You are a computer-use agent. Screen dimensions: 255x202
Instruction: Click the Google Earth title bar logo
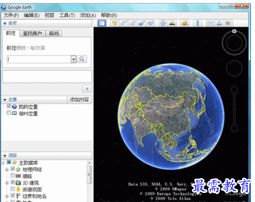pos(4,8)
